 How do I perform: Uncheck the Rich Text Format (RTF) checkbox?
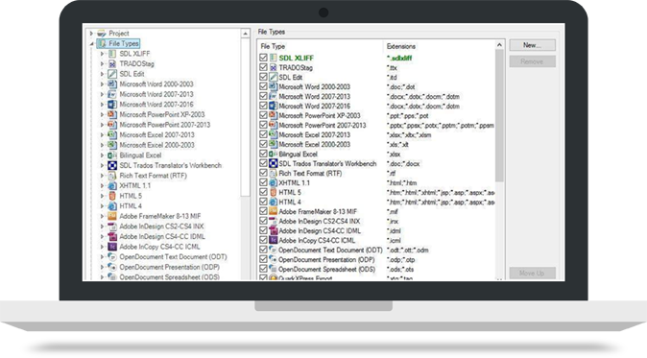(x=263, y=173)
